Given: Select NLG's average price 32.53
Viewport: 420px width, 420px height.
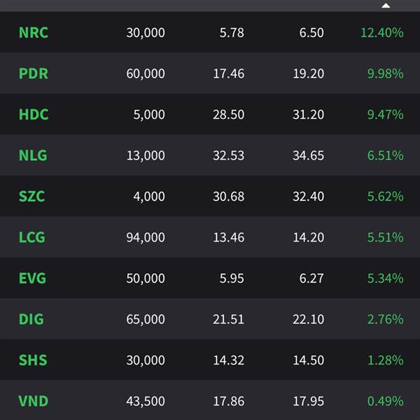Looking at the screenshot, I should click(x=228, y=155).
